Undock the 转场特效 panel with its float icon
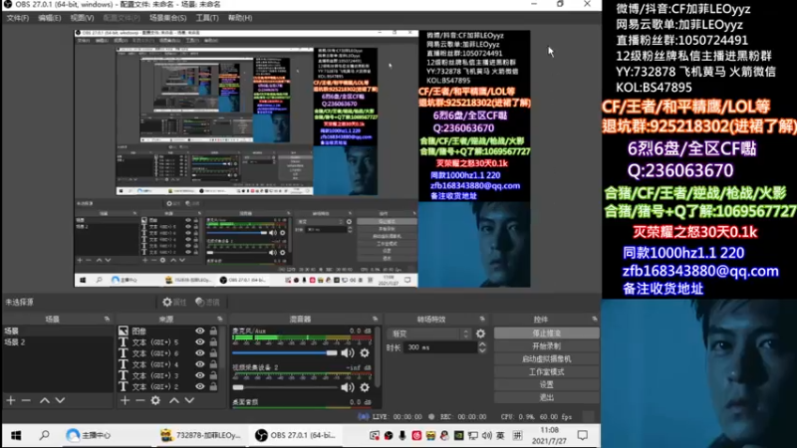The height and width of the screenshot is (448, 797). point(482,319)
